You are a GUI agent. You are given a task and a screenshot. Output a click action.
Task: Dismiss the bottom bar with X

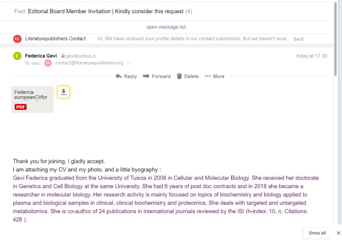pyautogui.click(x=339, y=233)
